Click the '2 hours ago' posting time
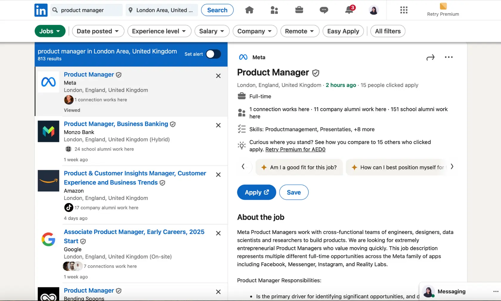The height and width of the screenshot is (301, 501). 341,85
